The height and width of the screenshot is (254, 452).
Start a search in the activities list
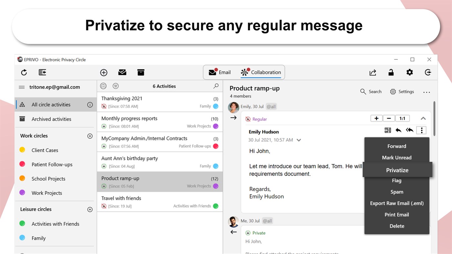[215, 86]
